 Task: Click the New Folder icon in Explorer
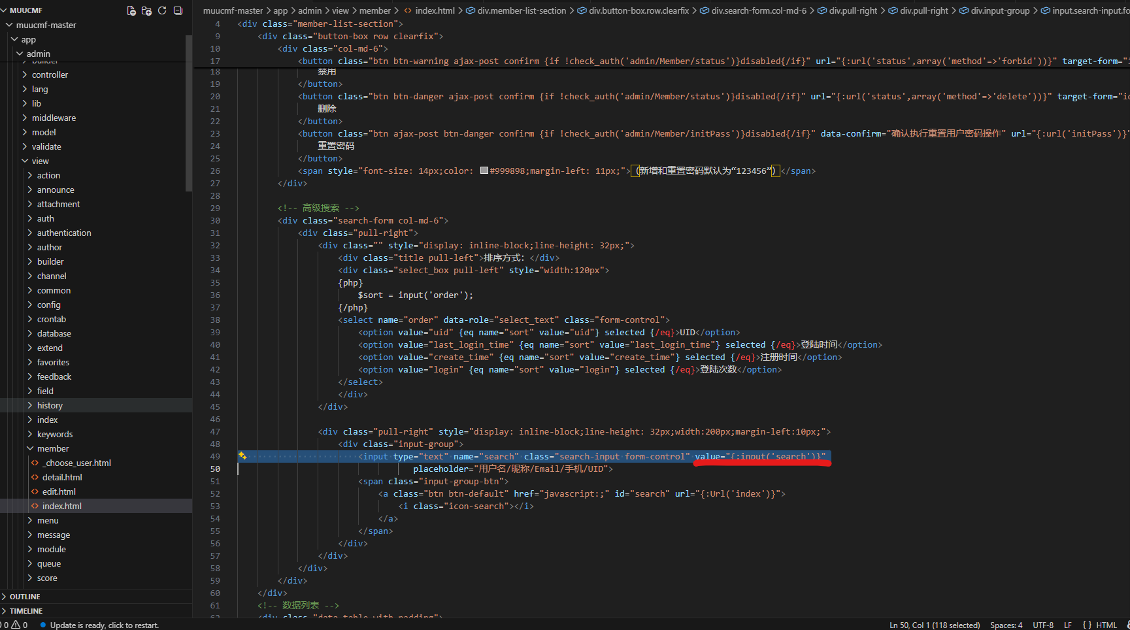146,10
